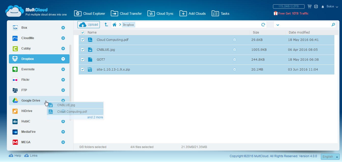Click the search magnifier icon
Screen dimensions: 342x162
tap(333, 25)
